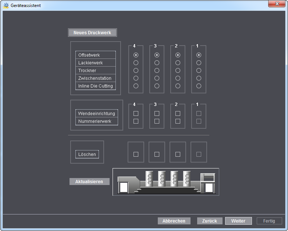Screen dimensions: 288x231
Task: Click disabled Löschen checkbox of unit 1
Action: click(199, 154)
